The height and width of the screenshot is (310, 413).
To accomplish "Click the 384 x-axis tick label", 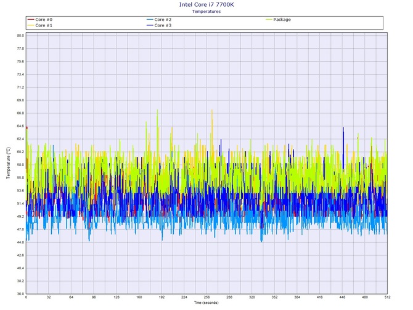I will pyautogui.click(x=297, y=297).
